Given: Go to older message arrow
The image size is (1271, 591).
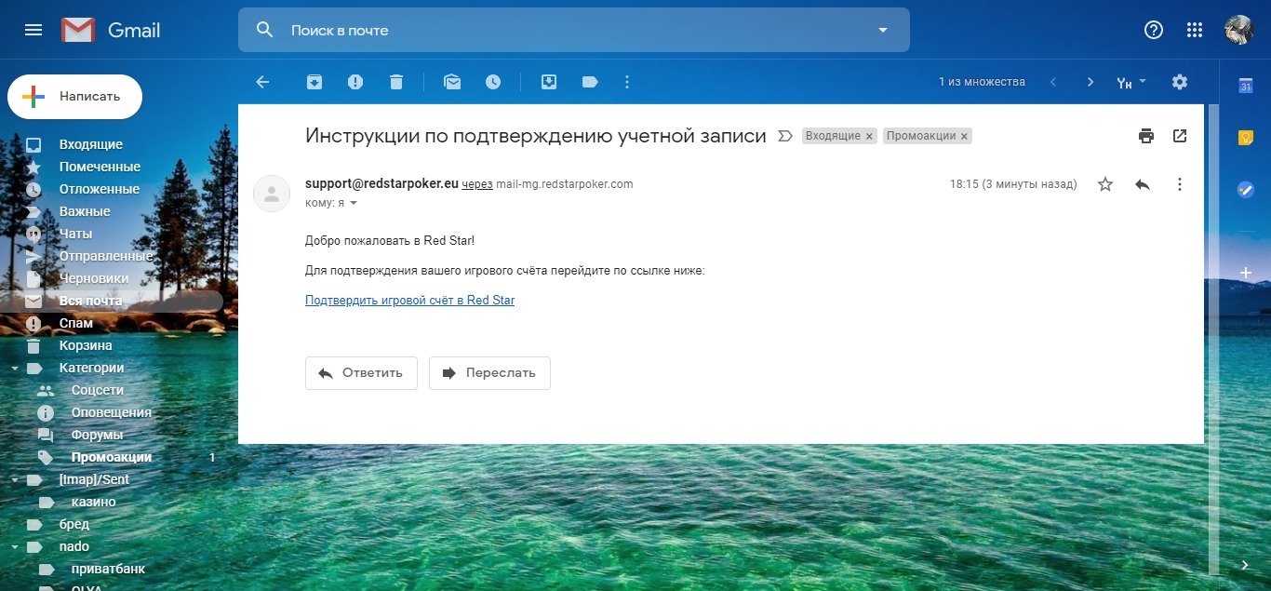Looking at the screenshot, I should pyautogui.click(x=1090, y=82).
